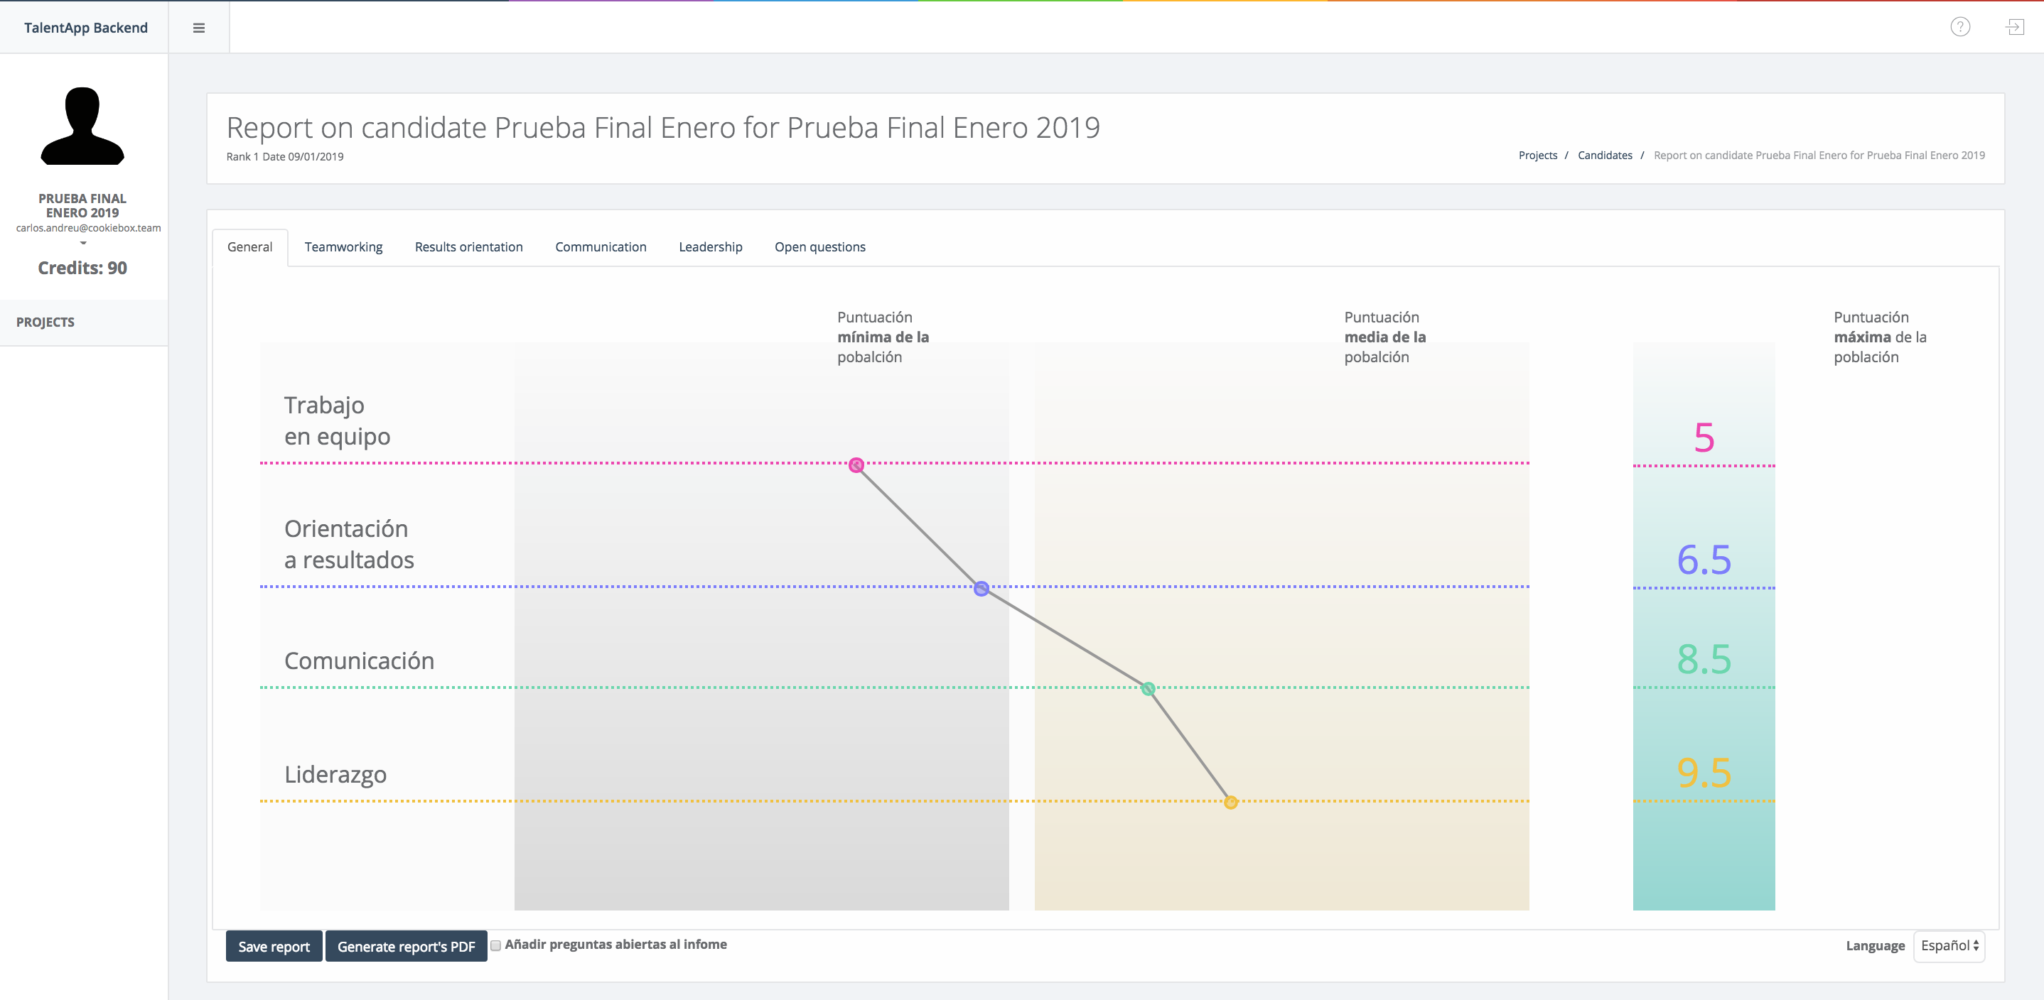Image resolution: width=2044 pixels, height=1000 pixels.
Task: Click the hamburger menu icon
Action: click(198, 28)
